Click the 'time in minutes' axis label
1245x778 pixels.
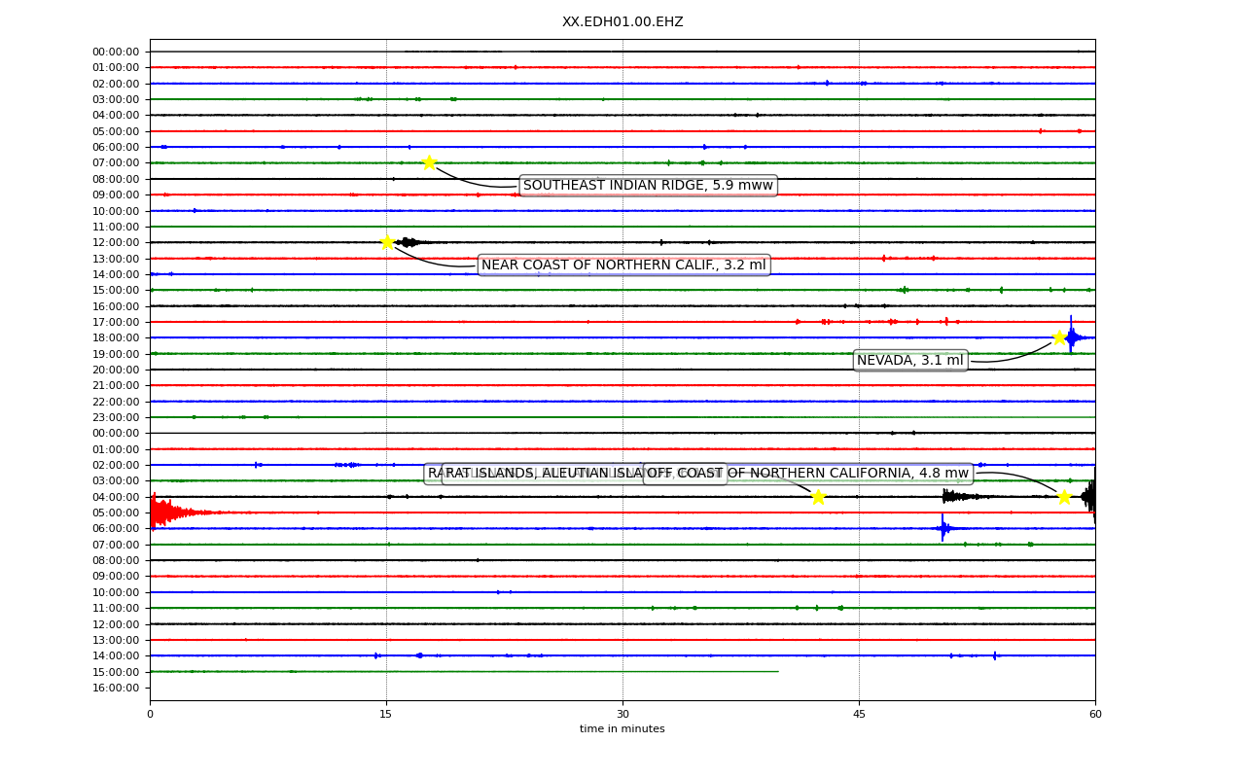click(x=622, y=729)
